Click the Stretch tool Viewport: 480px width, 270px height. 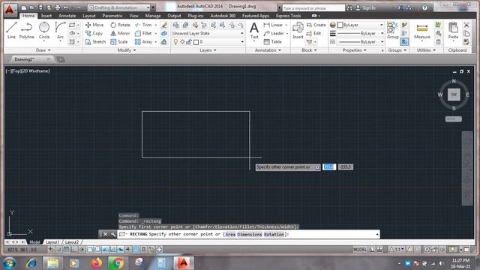95,42
